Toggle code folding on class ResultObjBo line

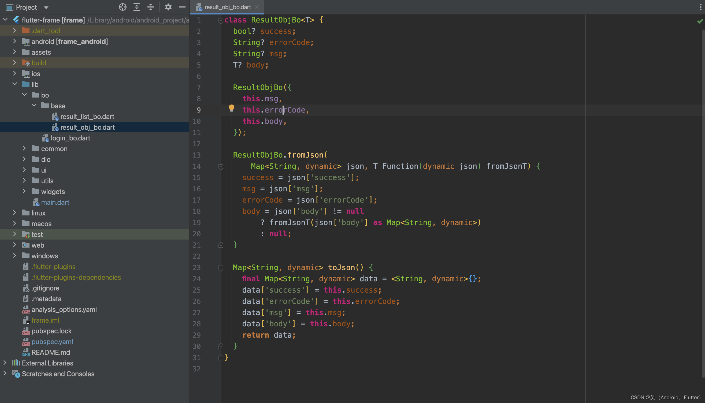tap(221, 20)
